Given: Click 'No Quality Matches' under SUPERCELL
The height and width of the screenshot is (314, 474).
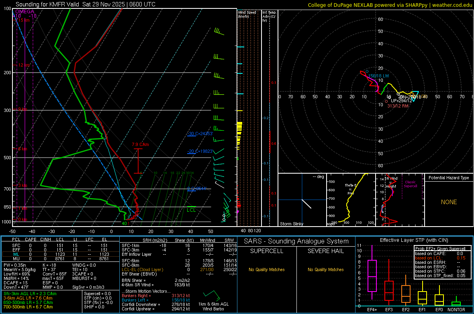Looking at the screenshot, I should tap(267, 269).
